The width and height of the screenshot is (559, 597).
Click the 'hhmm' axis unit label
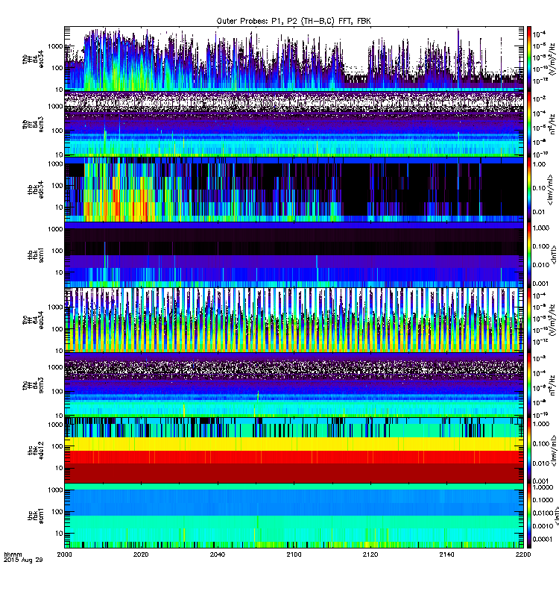coord(13,554)
